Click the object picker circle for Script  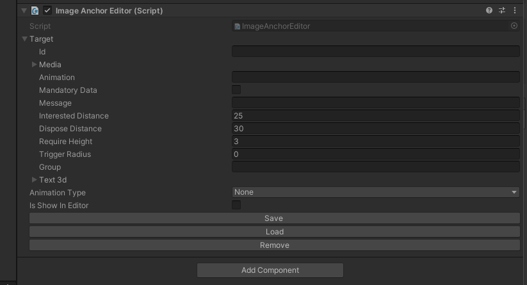(514, 26)
